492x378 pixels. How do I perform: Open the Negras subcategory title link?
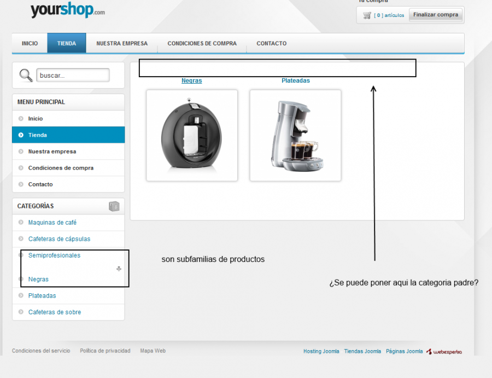(x=192, y=80)
